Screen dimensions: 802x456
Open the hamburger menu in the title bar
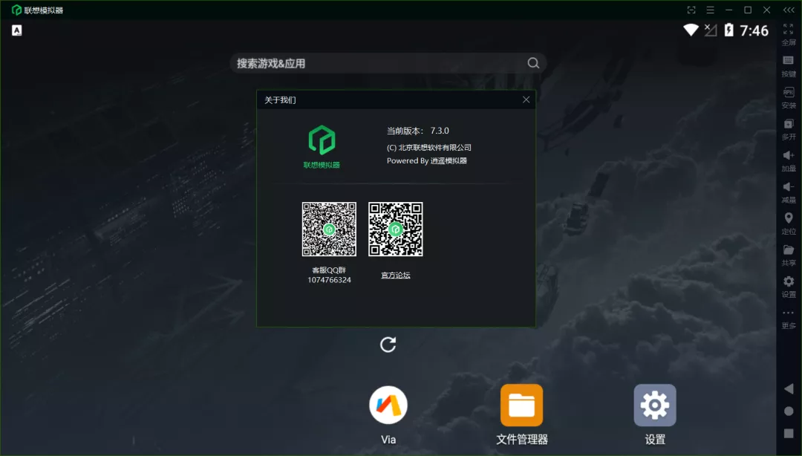point(710,10)
